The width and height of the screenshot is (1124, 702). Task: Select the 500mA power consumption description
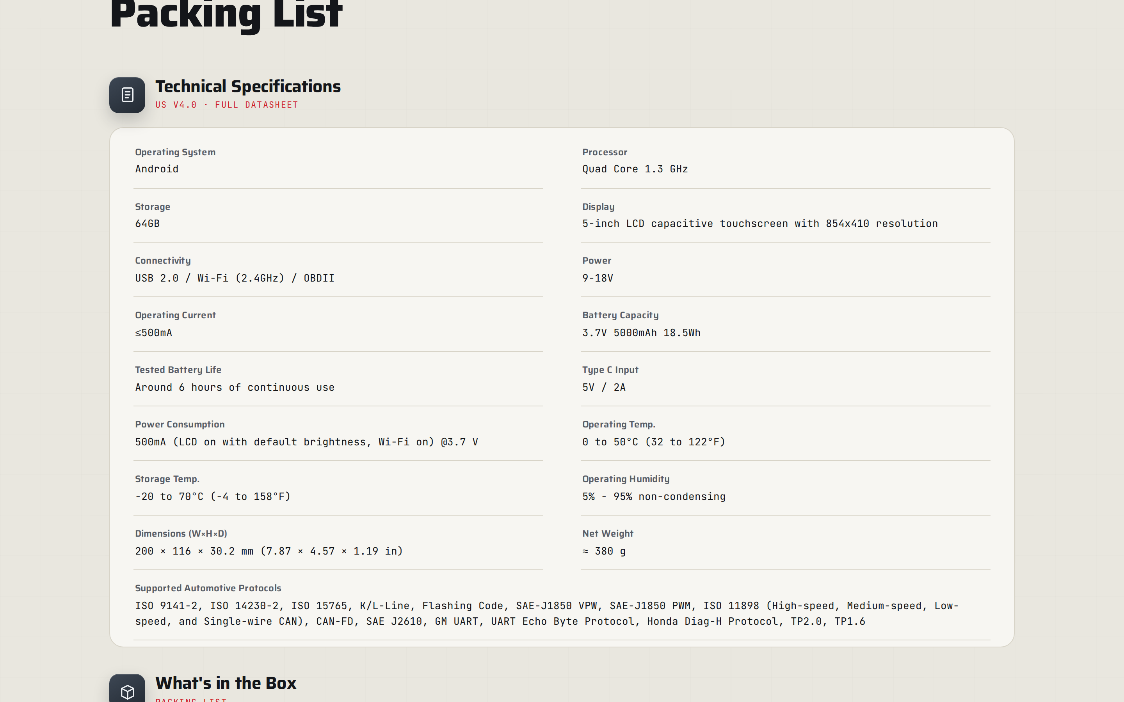(x=306, y=442)
